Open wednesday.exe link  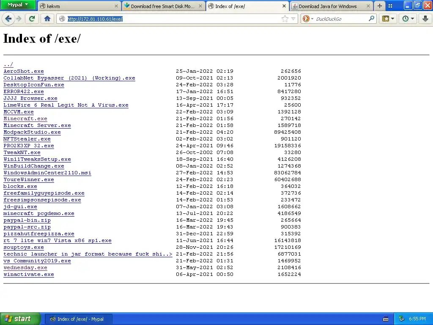(x=25, y=267)
